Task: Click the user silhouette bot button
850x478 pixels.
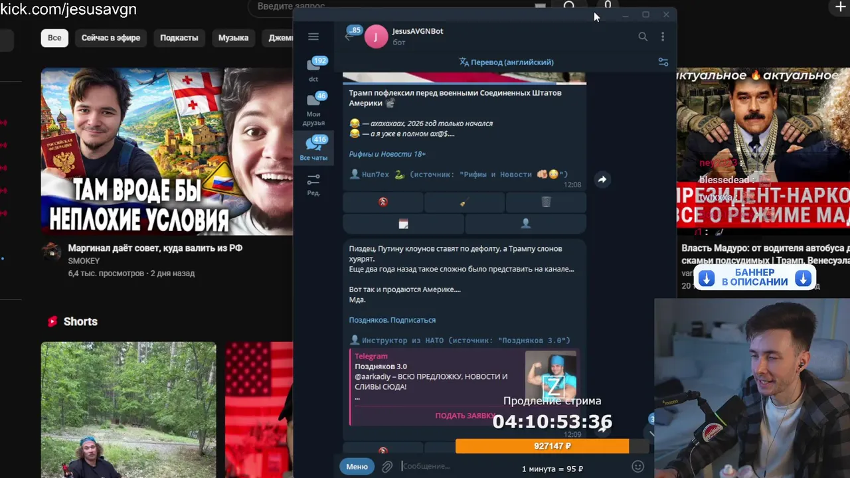Action: click(525, 224)
